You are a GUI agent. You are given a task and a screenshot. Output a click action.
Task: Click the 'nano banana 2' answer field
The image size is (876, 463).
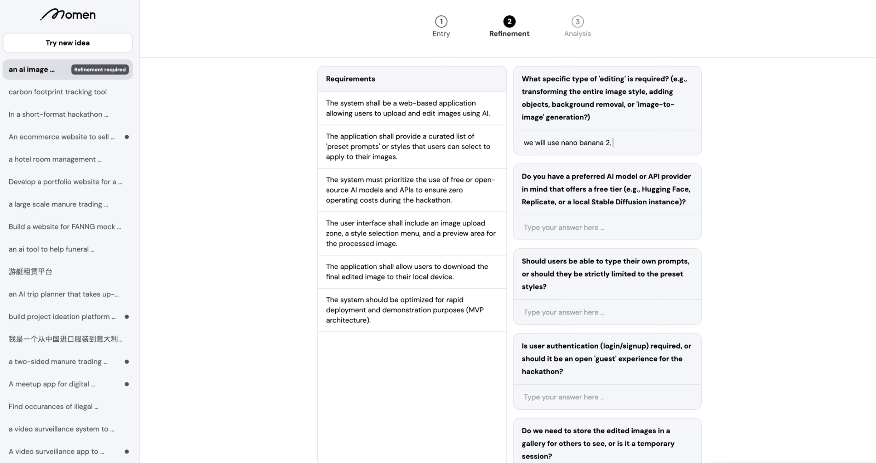coord(607,143)
